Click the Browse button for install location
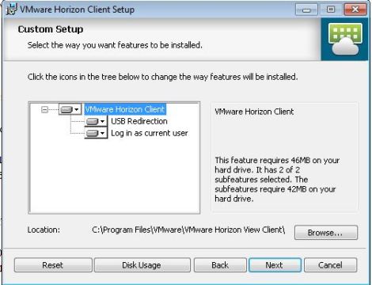372x285 pixels. [x=326, y=233]
